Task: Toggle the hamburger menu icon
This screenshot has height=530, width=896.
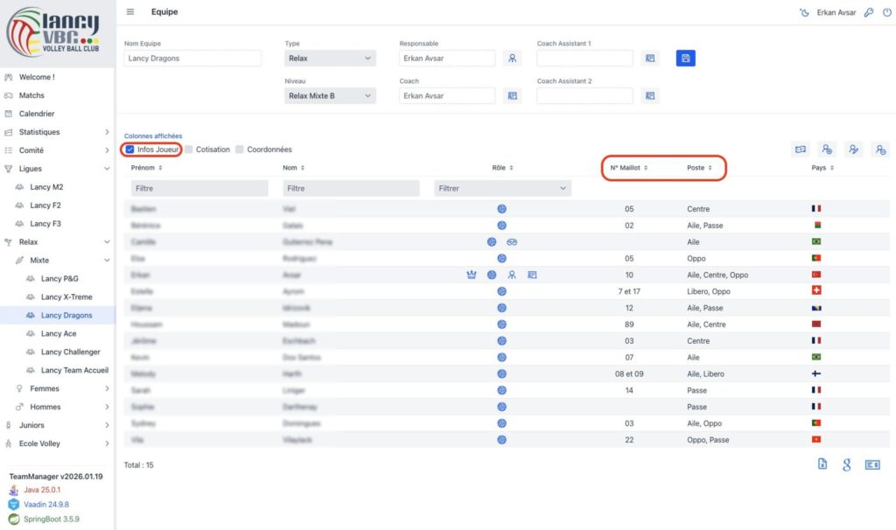Action: (130, 12)
